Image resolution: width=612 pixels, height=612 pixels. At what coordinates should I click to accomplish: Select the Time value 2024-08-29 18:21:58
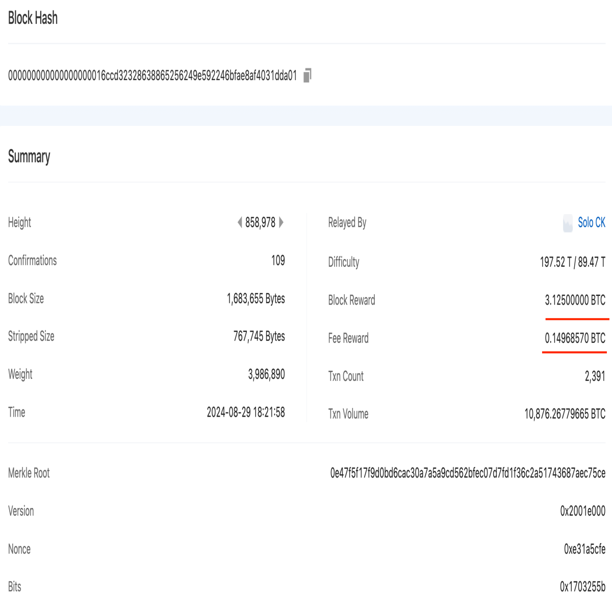coord(246,412)
